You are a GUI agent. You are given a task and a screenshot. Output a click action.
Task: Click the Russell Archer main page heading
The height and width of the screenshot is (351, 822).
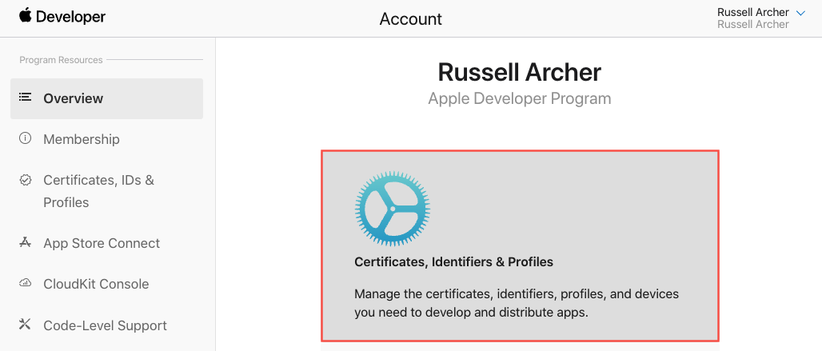(520, 72)
